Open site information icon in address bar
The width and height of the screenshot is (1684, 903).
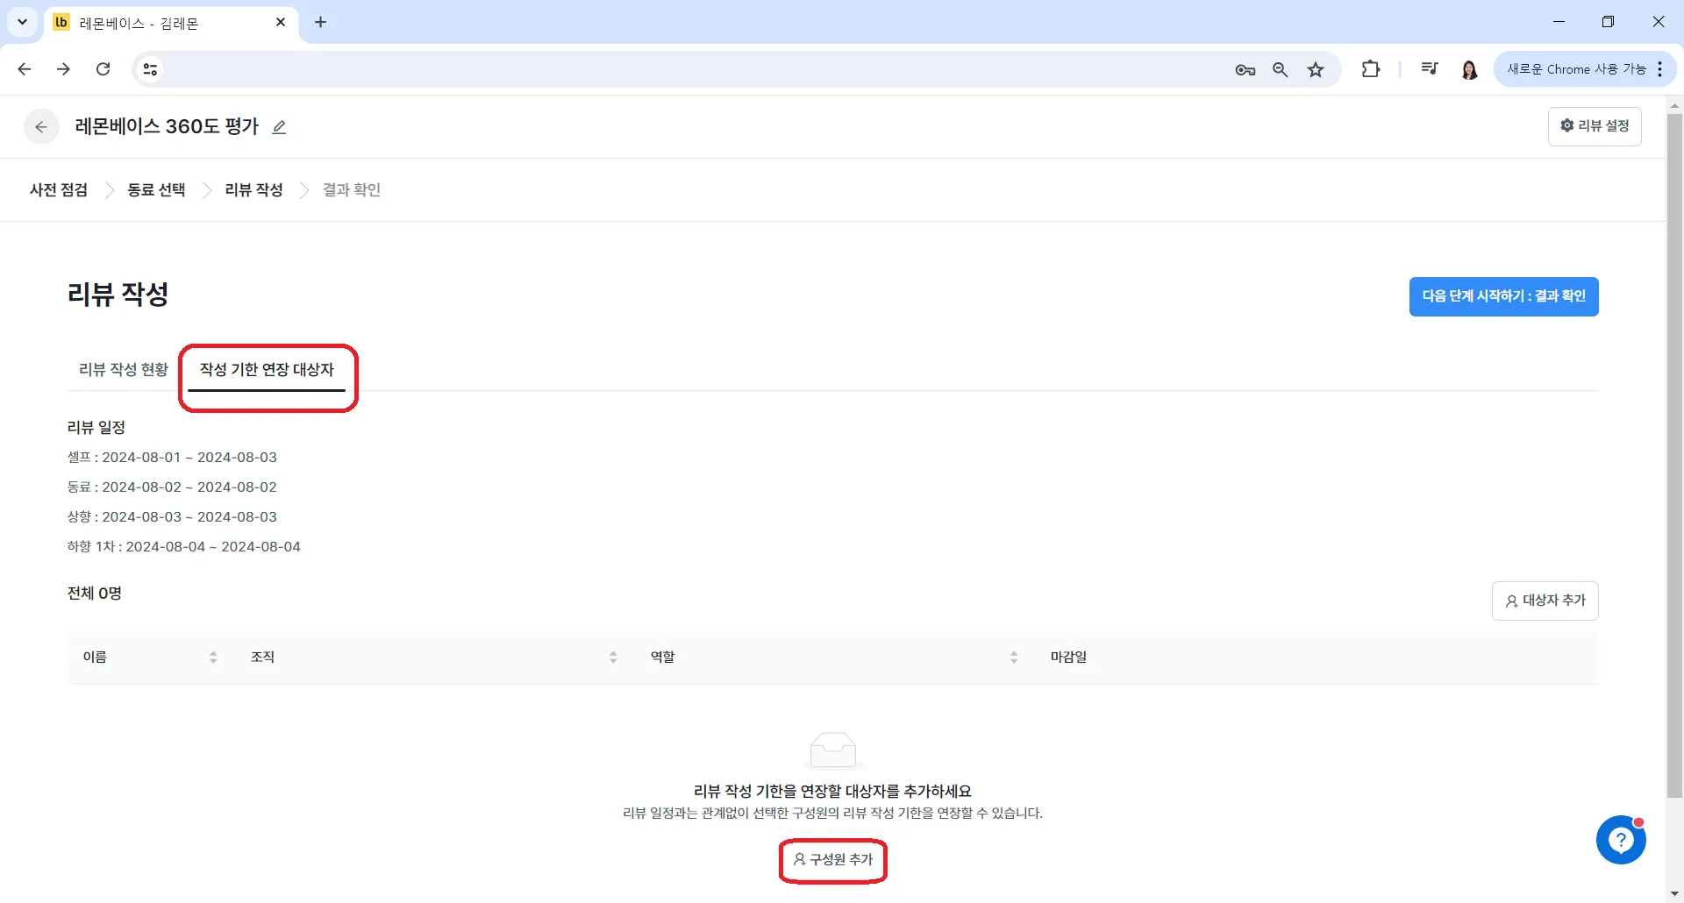pos(150,69)
